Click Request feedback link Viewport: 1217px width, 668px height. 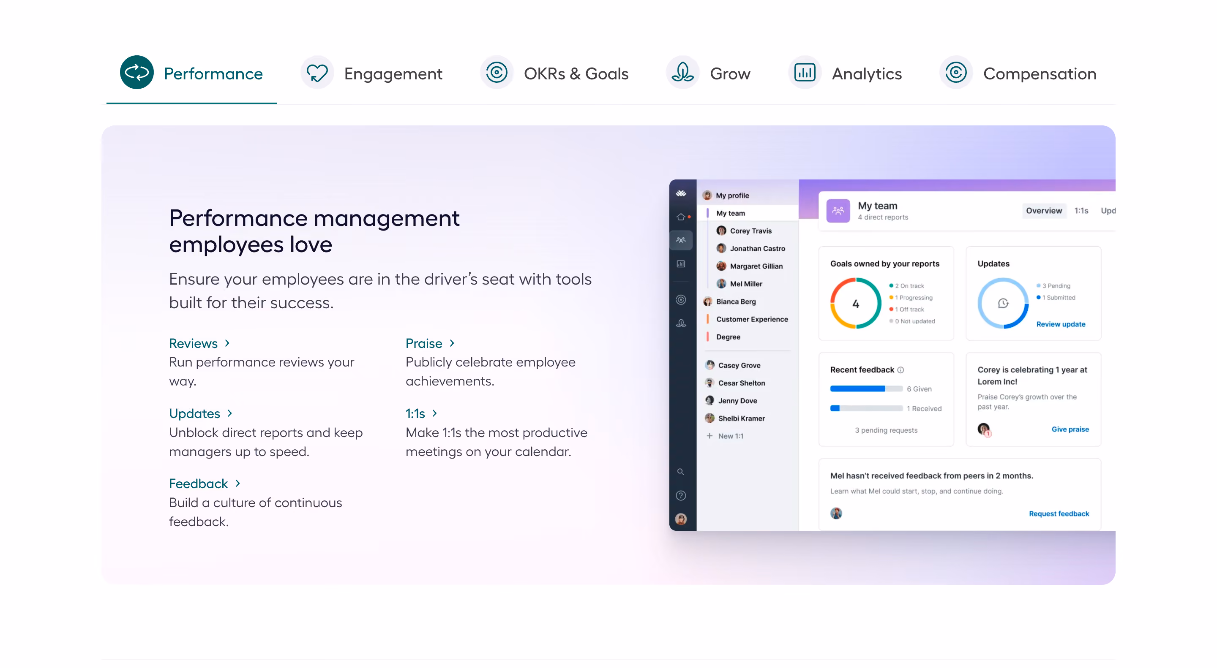pyautogui.click(x=1059, y=513)
